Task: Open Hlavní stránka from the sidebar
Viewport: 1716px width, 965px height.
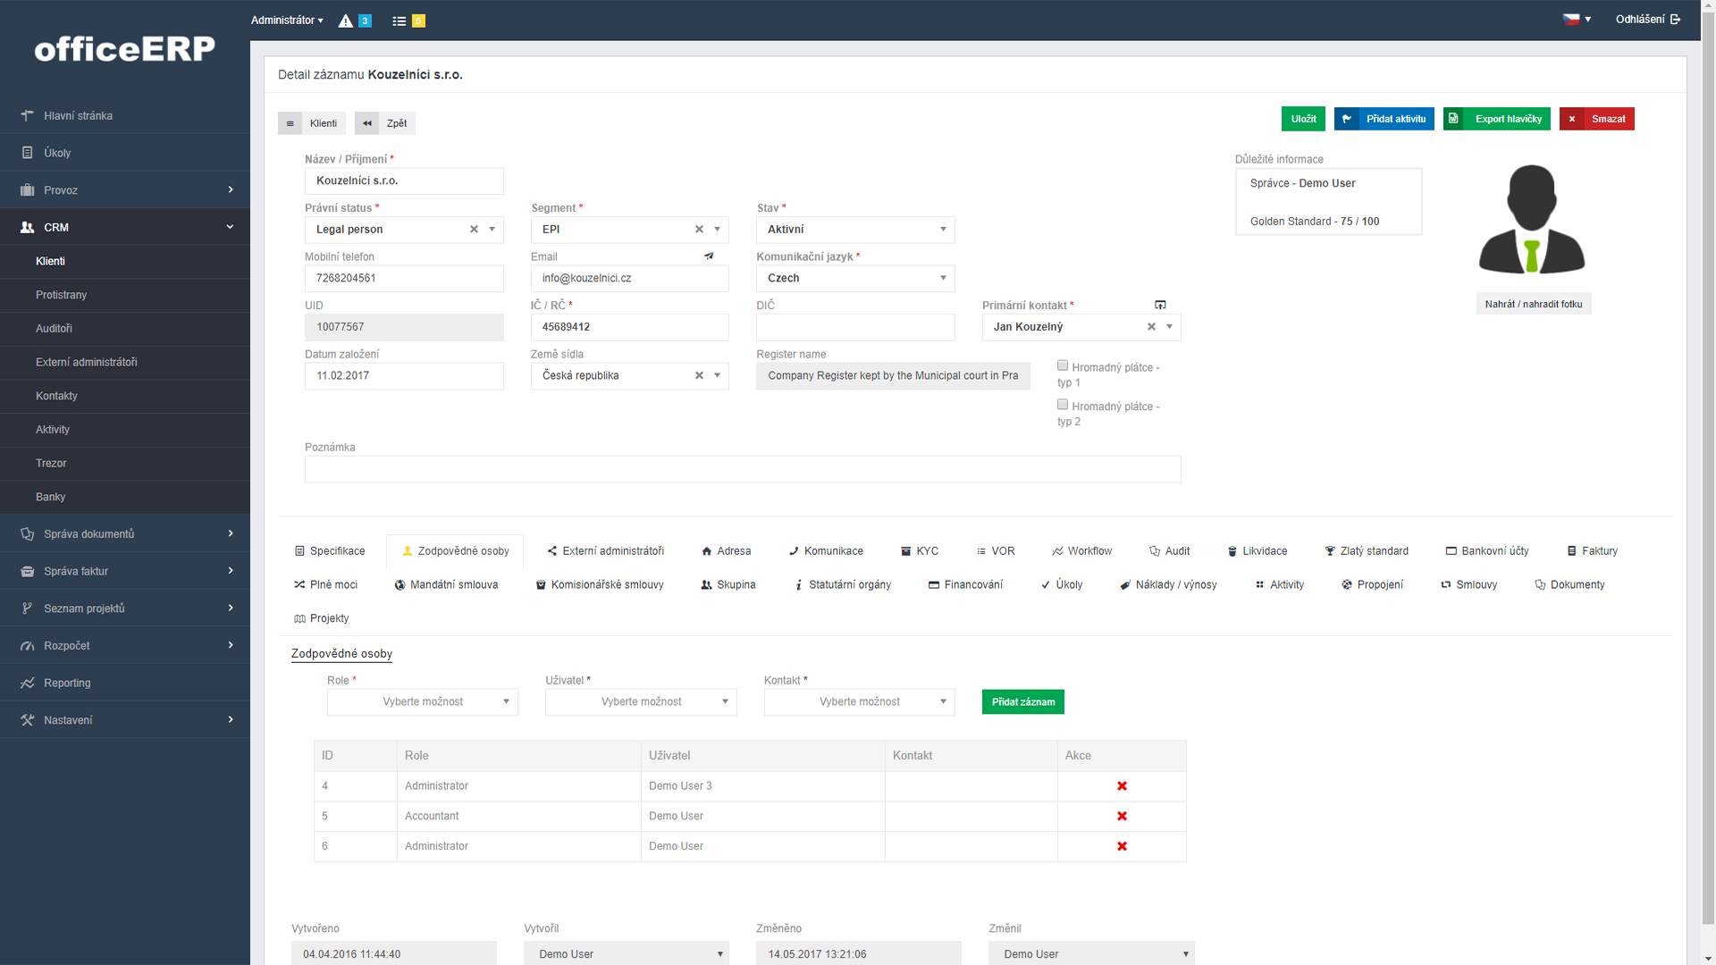Action: [125, 115]
